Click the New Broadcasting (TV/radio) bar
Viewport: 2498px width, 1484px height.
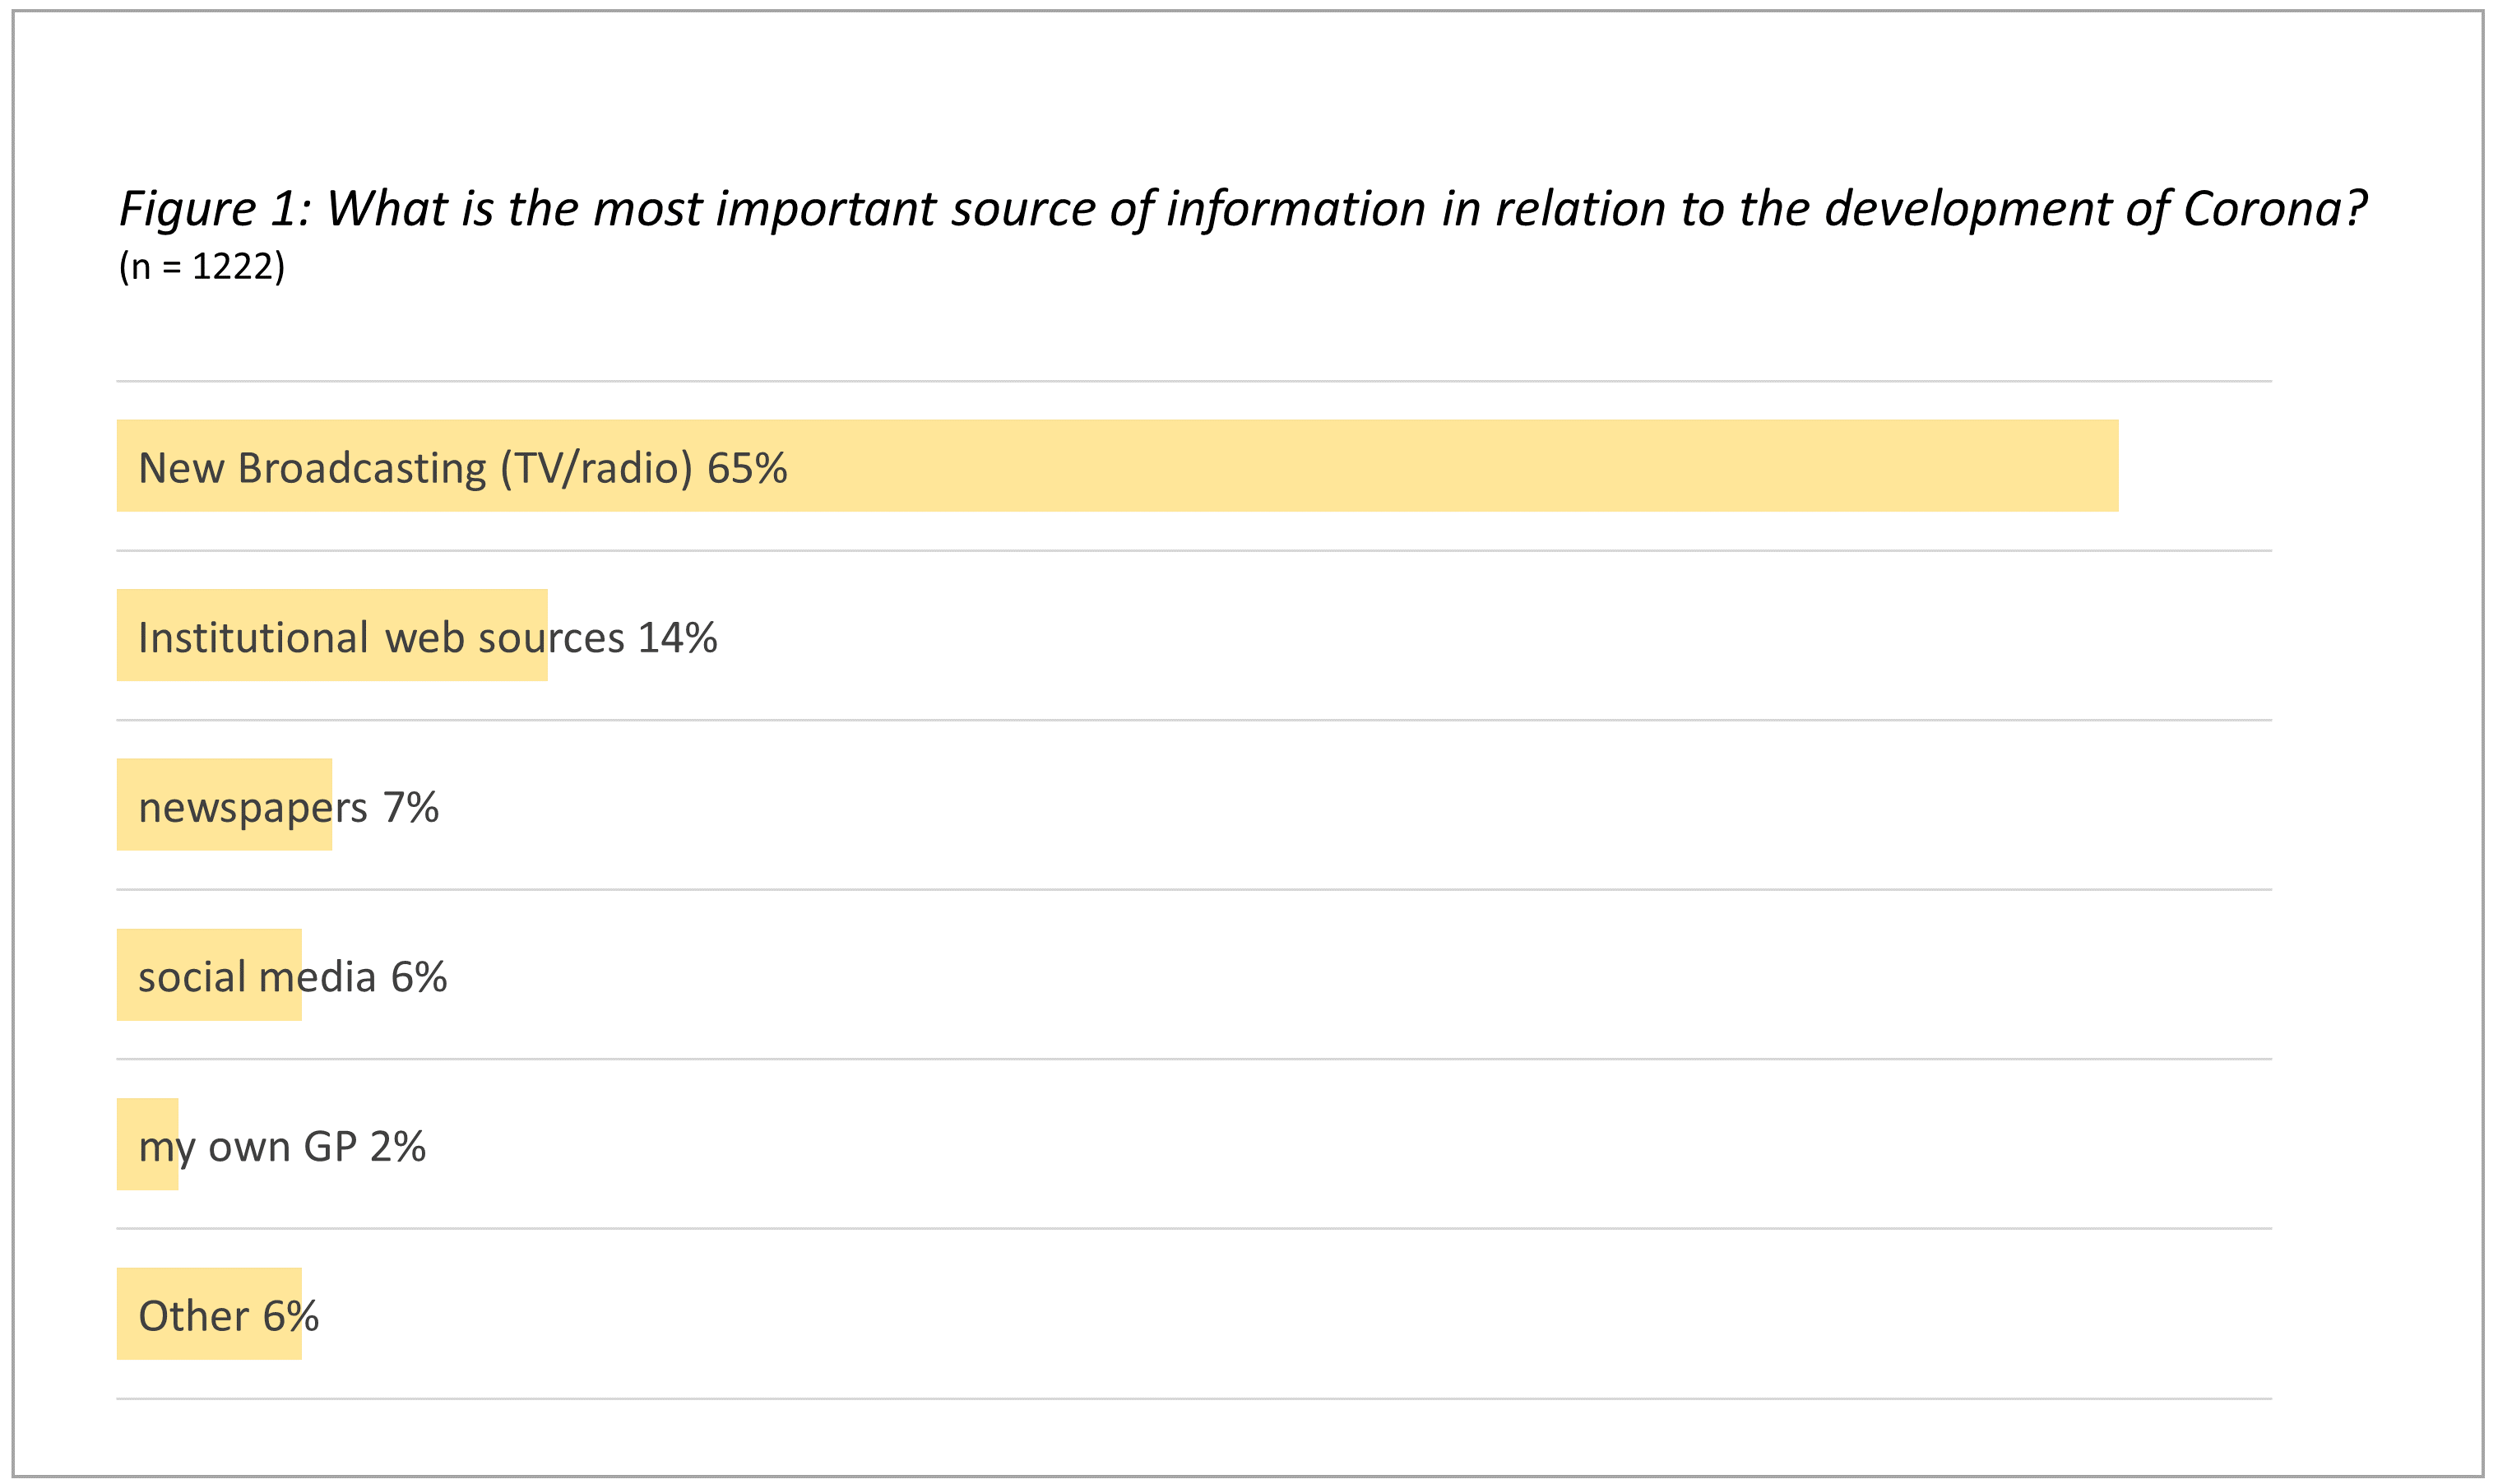(1399, 466)
